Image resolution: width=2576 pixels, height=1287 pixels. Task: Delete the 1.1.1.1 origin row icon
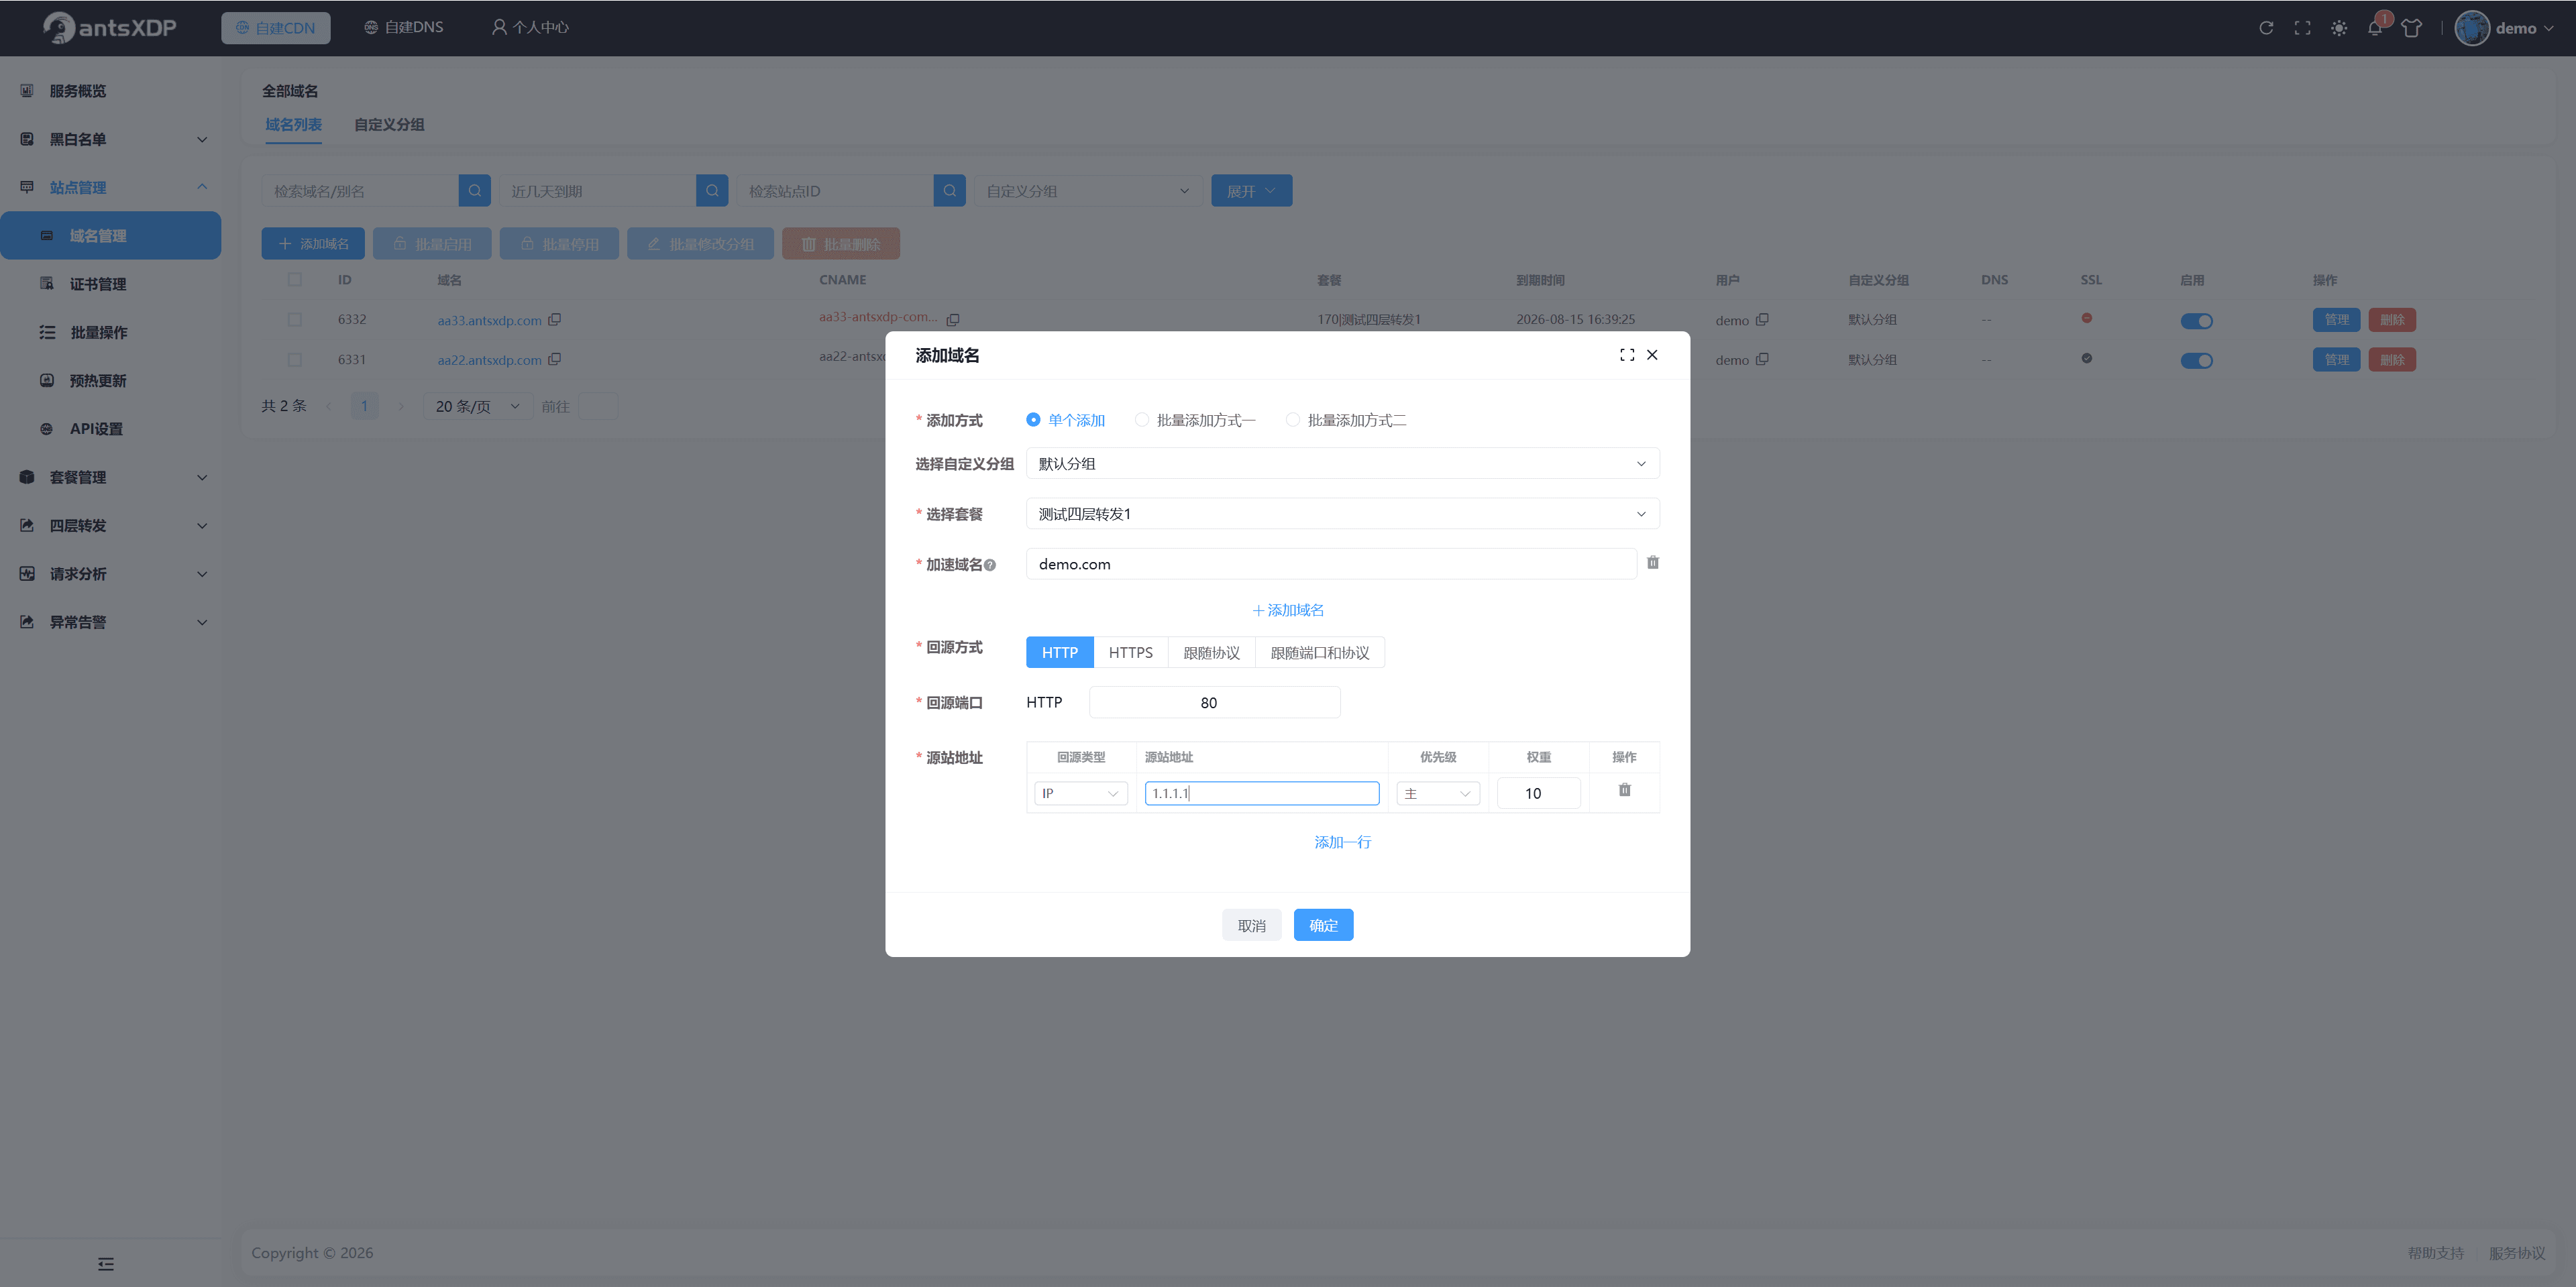[1625, 790]
